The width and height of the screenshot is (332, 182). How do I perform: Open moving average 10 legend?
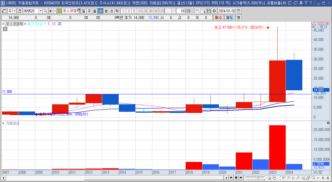click(x=54, y=24)
